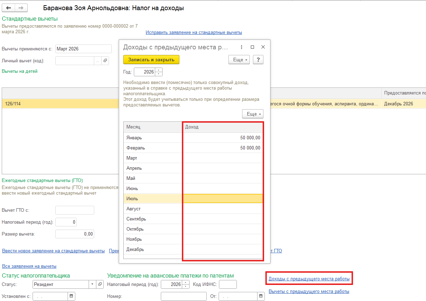Open the Личный вычет selection ellipsis button
This screenshot has height=301, width=426.
click(x=98, y=61)
